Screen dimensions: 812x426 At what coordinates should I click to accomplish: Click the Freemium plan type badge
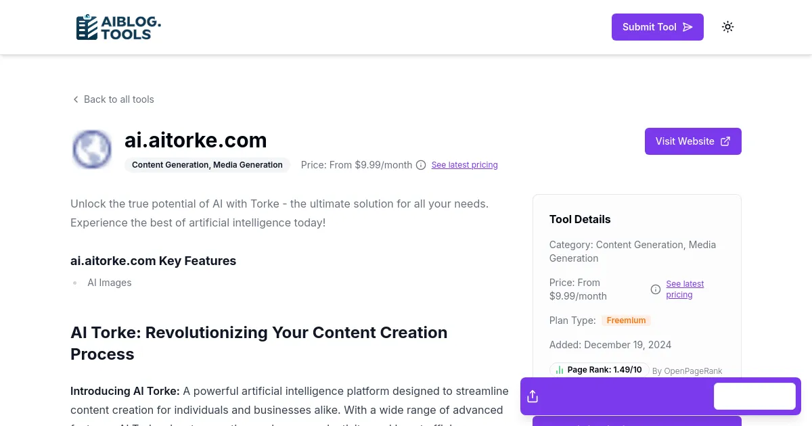click(x=626, y=320)
